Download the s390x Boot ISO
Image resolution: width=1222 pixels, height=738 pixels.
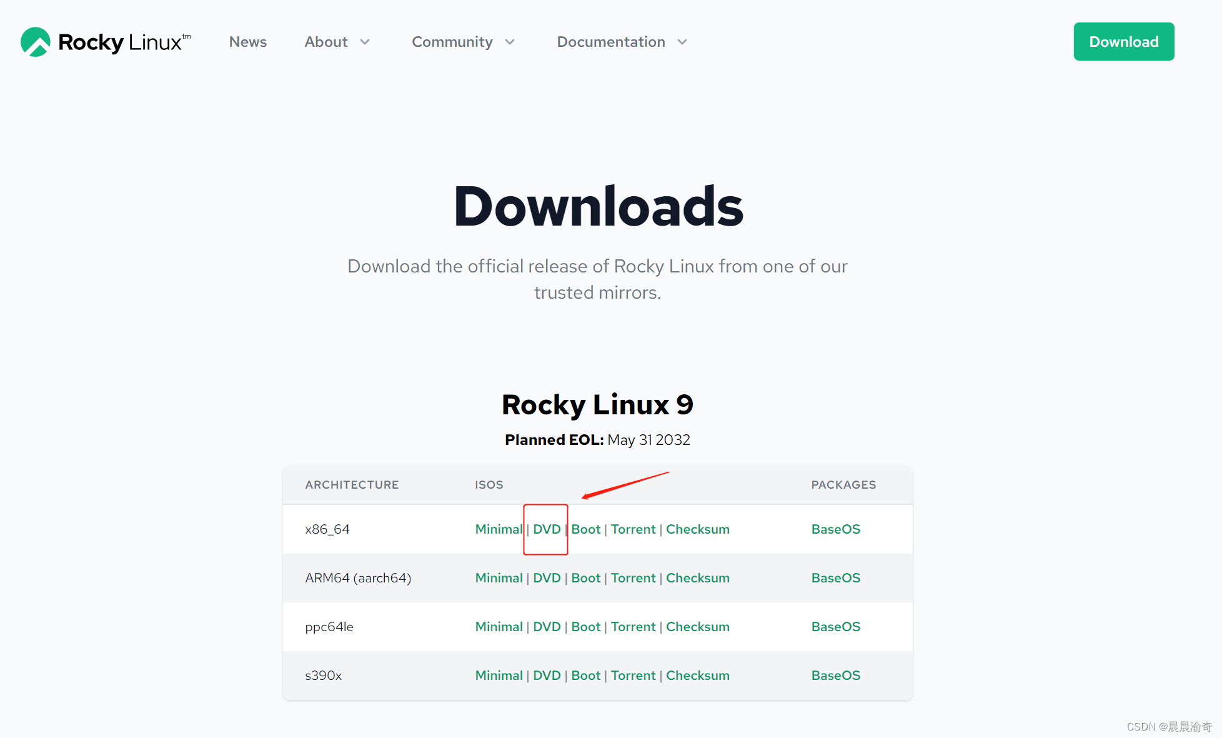coord(586,676)
